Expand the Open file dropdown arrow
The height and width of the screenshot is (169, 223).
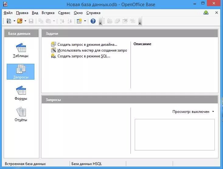point(25,21)
